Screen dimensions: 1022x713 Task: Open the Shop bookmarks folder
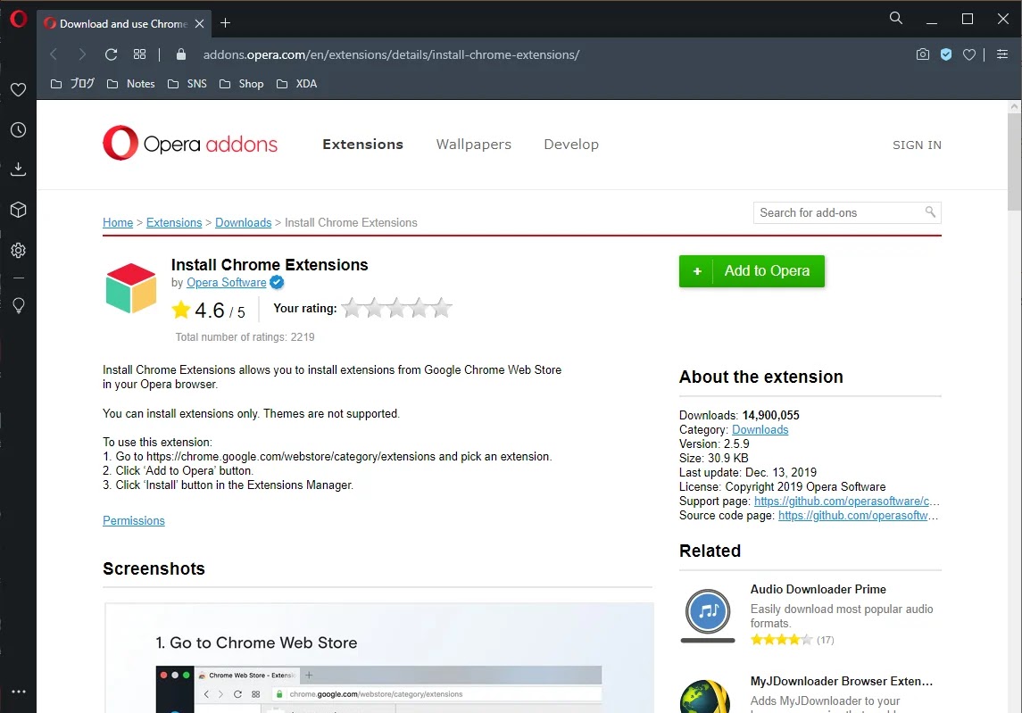pos(242,83)
